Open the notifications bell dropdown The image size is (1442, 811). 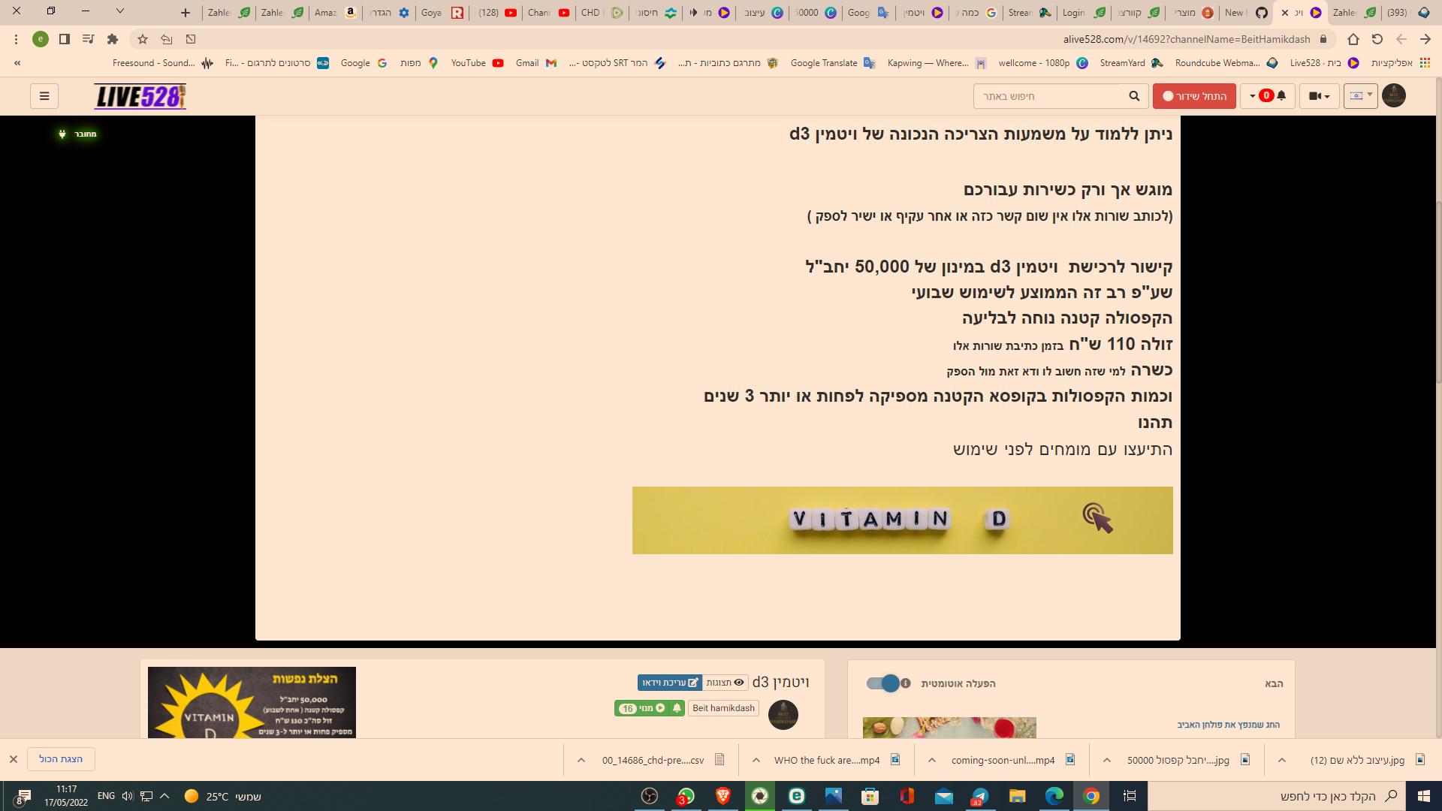pos(1268,96)
